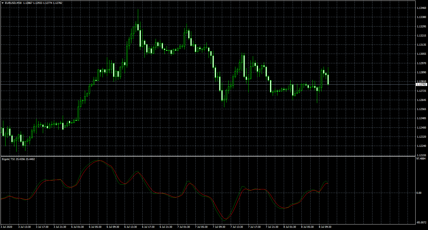
Task: Click the 1.13135 price scale label
Action: point(421,45)
